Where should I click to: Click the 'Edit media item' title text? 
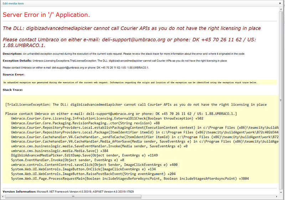(13, 4)
